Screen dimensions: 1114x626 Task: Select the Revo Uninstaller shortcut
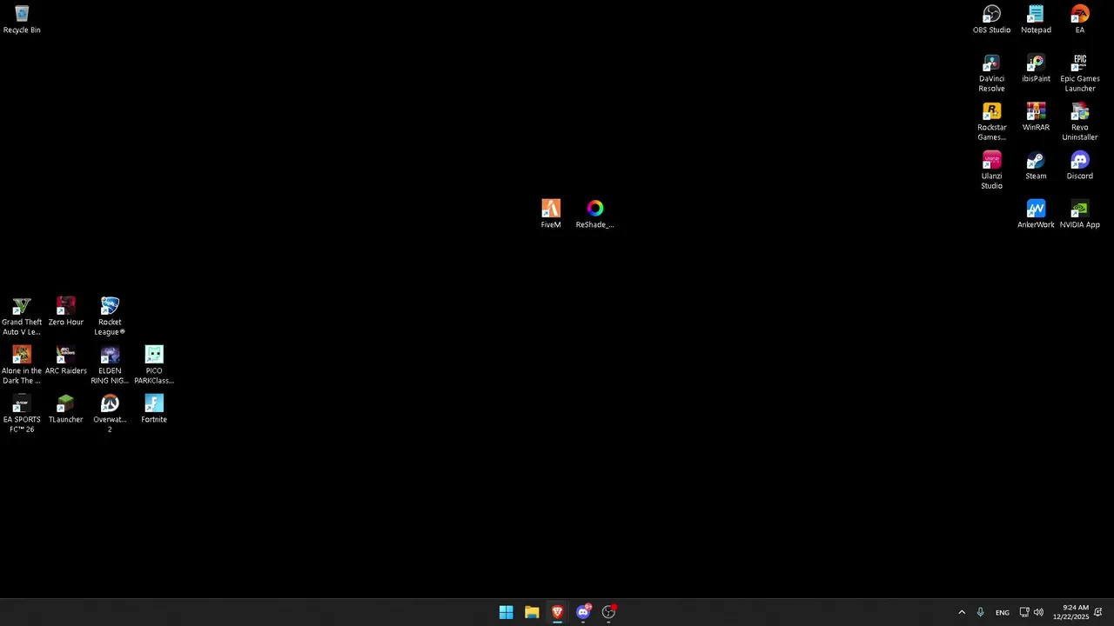(1080, 122)
